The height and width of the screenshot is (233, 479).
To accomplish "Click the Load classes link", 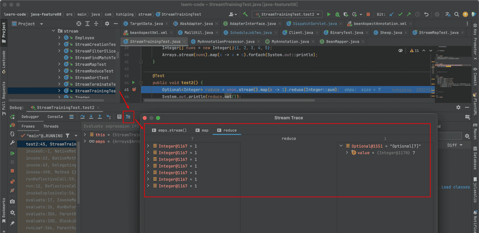I will click(x=455, y=187).
